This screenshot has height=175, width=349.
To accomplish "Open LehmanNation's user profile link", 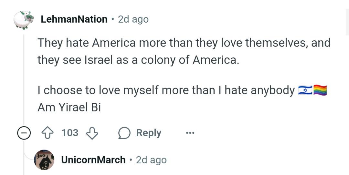I will click(74, 19).
